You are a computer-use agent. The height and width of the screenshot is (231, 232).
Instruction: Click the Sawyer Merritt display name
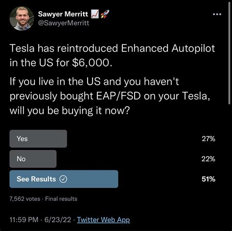[x=63, y=14]
